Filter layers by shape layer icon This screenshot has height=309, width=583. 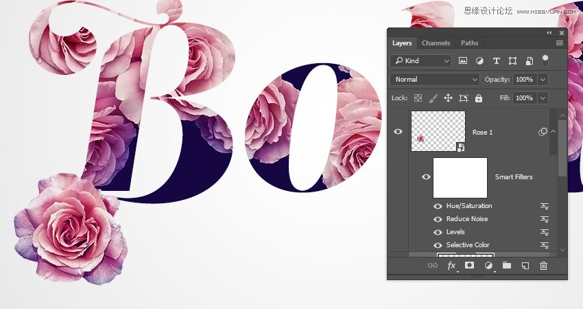point(513,60)
